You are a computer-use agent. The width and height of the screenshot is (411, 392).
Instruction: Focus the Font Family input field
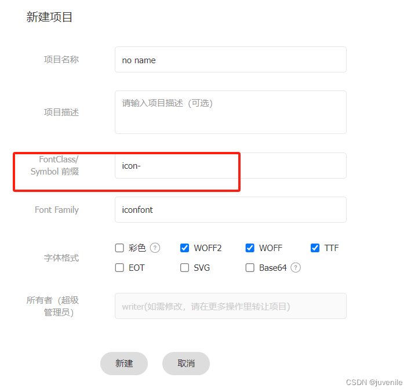[231, 210]
